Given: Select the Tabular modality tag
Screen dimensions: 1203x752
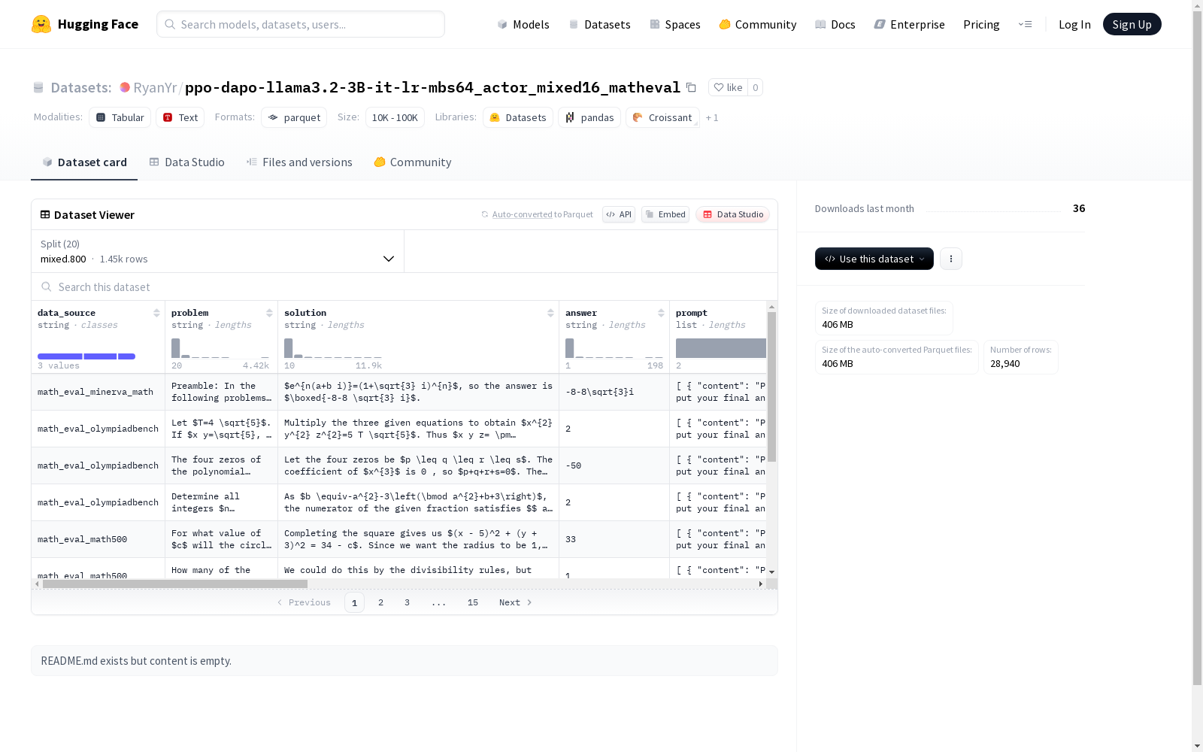Looking at the screenshot, I should click(120, 117).
